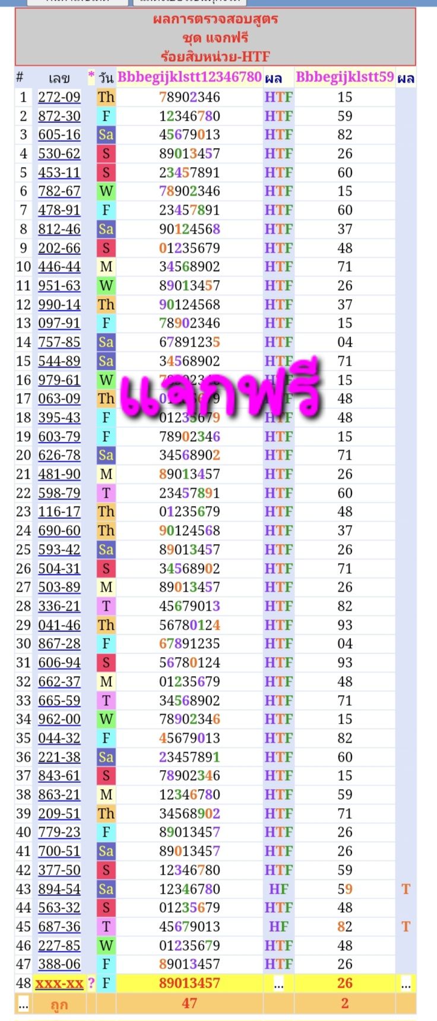The width and height of the screenshot is (437, 1021).
Task: Click the first ผล column header
Action: 273,78
